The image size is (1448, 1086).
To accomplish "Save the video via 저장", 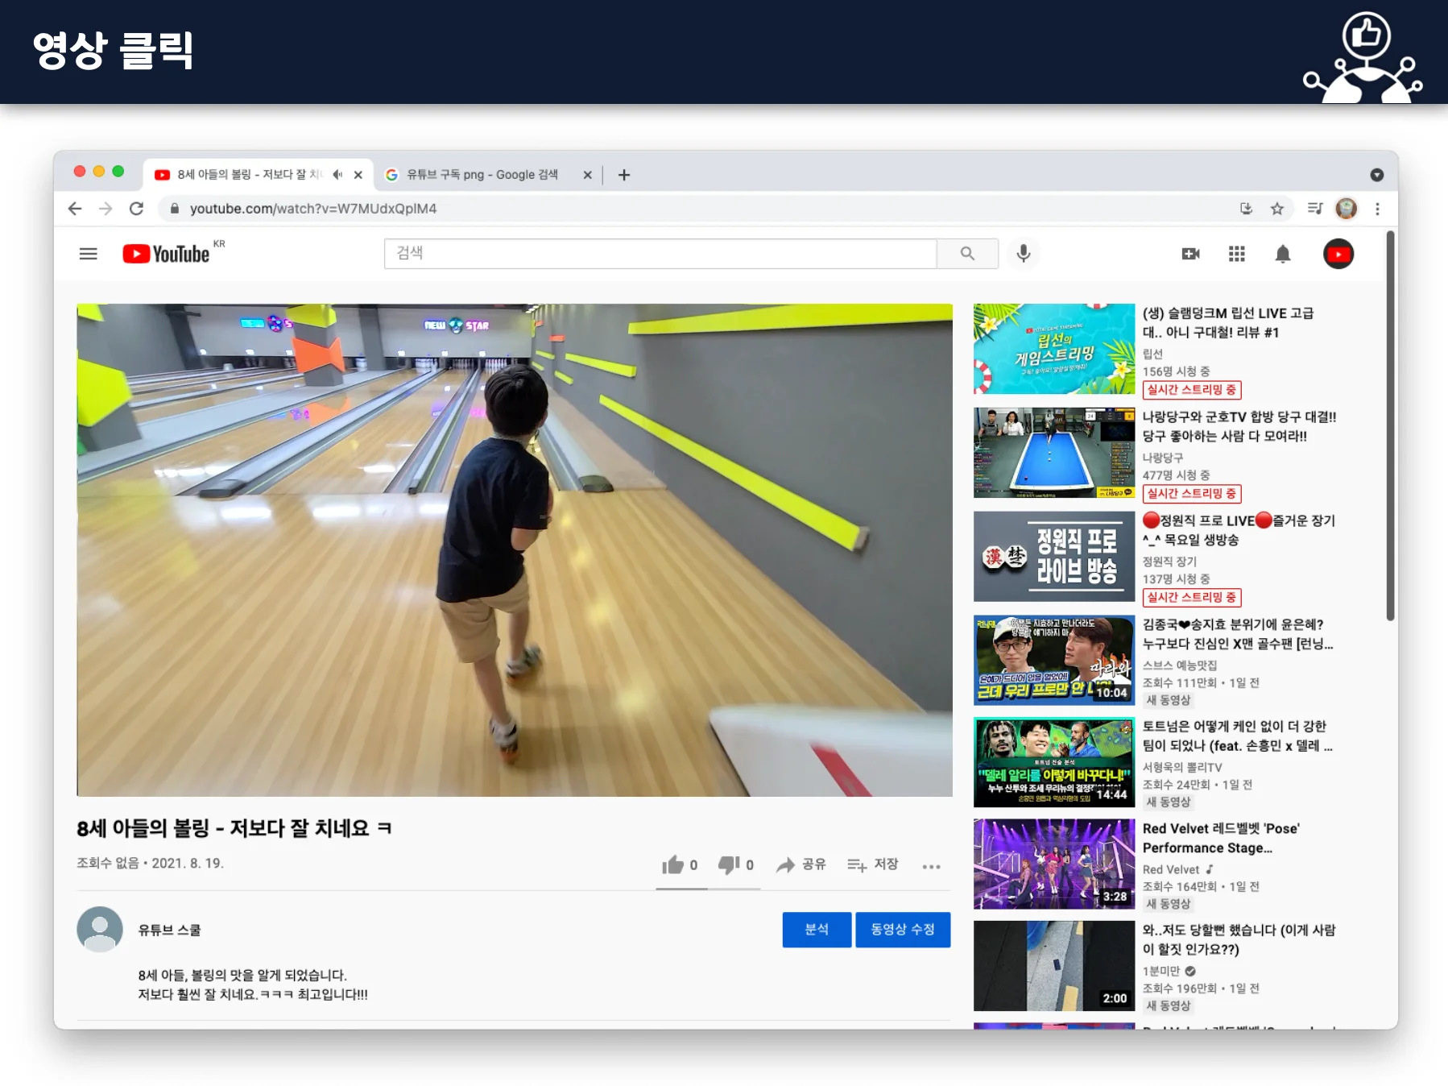I will click(872, 864).
